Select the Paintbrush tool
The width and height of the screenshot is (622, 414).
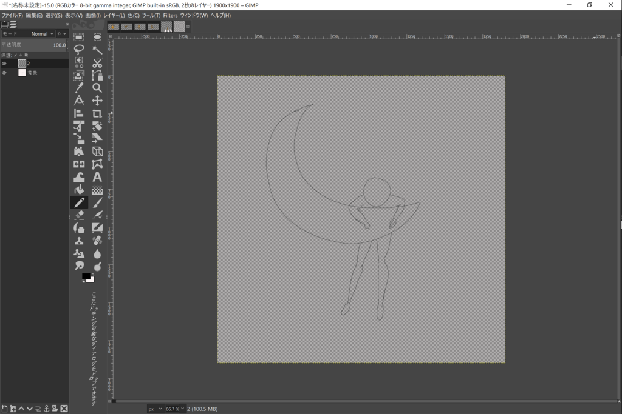[97, 202]
